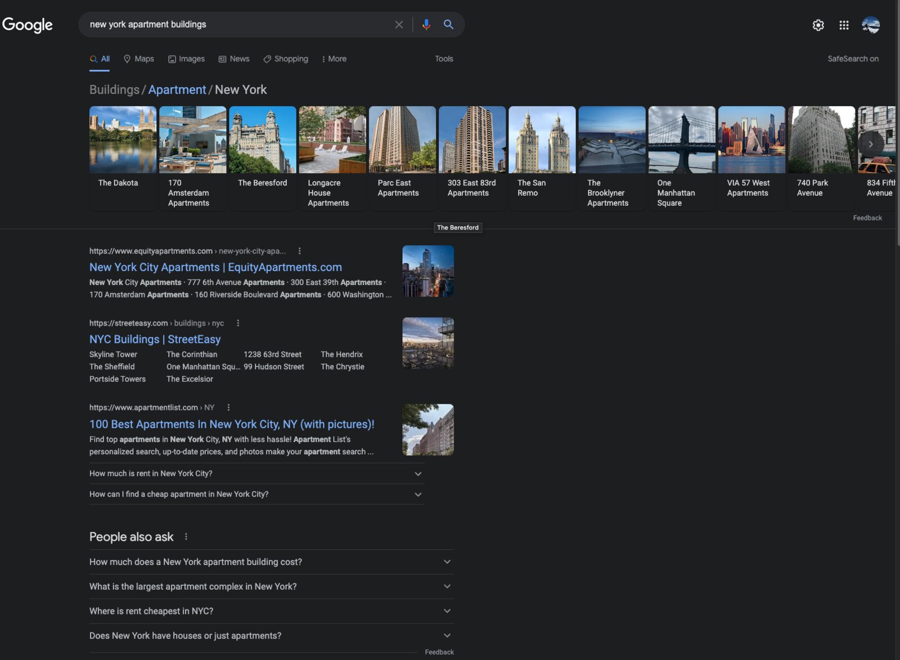Open 740 Park Avenue card
900x660 pixels.
click(x=821, y=158)
